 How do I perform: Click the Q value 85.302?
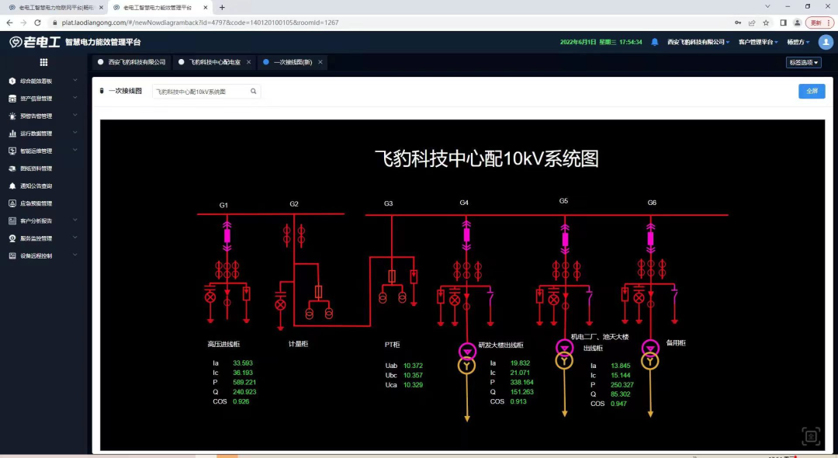(x=621, y=394)
